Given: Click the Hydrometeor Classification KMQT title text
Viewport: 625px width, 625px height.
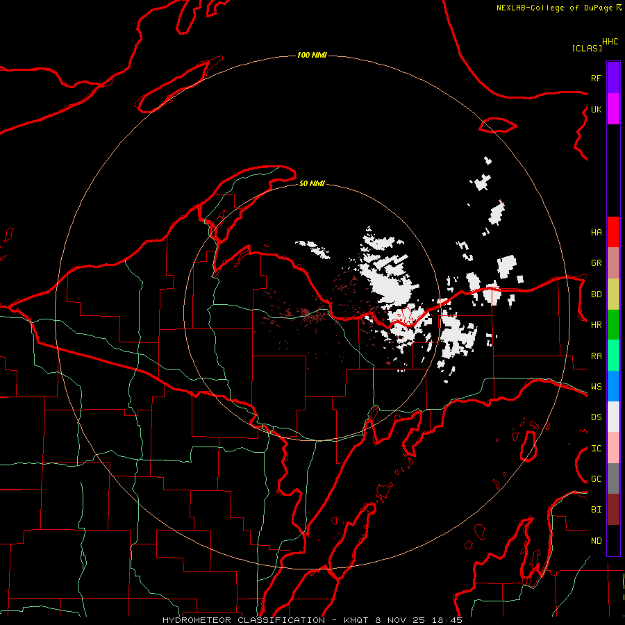Looking at the screenshot, I should click(312, 620).
